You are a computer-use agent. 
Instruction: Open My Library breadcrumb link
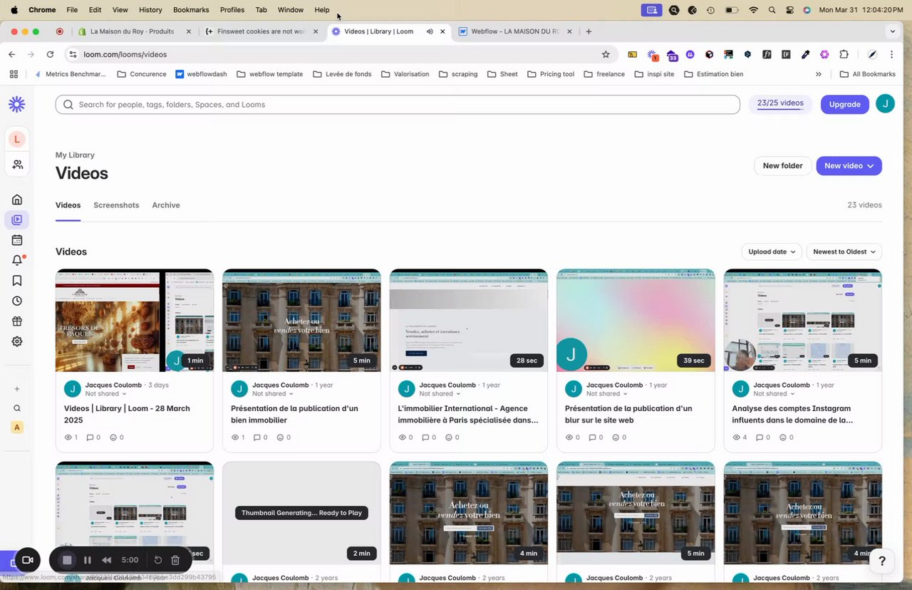[x=75, y=155]
